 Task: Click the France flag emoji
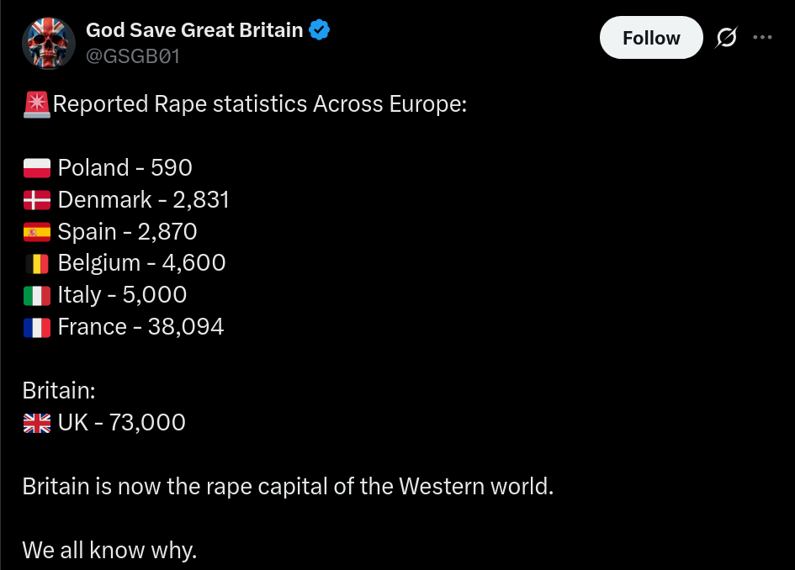[37, 328]
